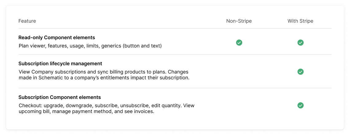
Task: Select the Non-Stripe column header
Action: (x=239, y=21)
